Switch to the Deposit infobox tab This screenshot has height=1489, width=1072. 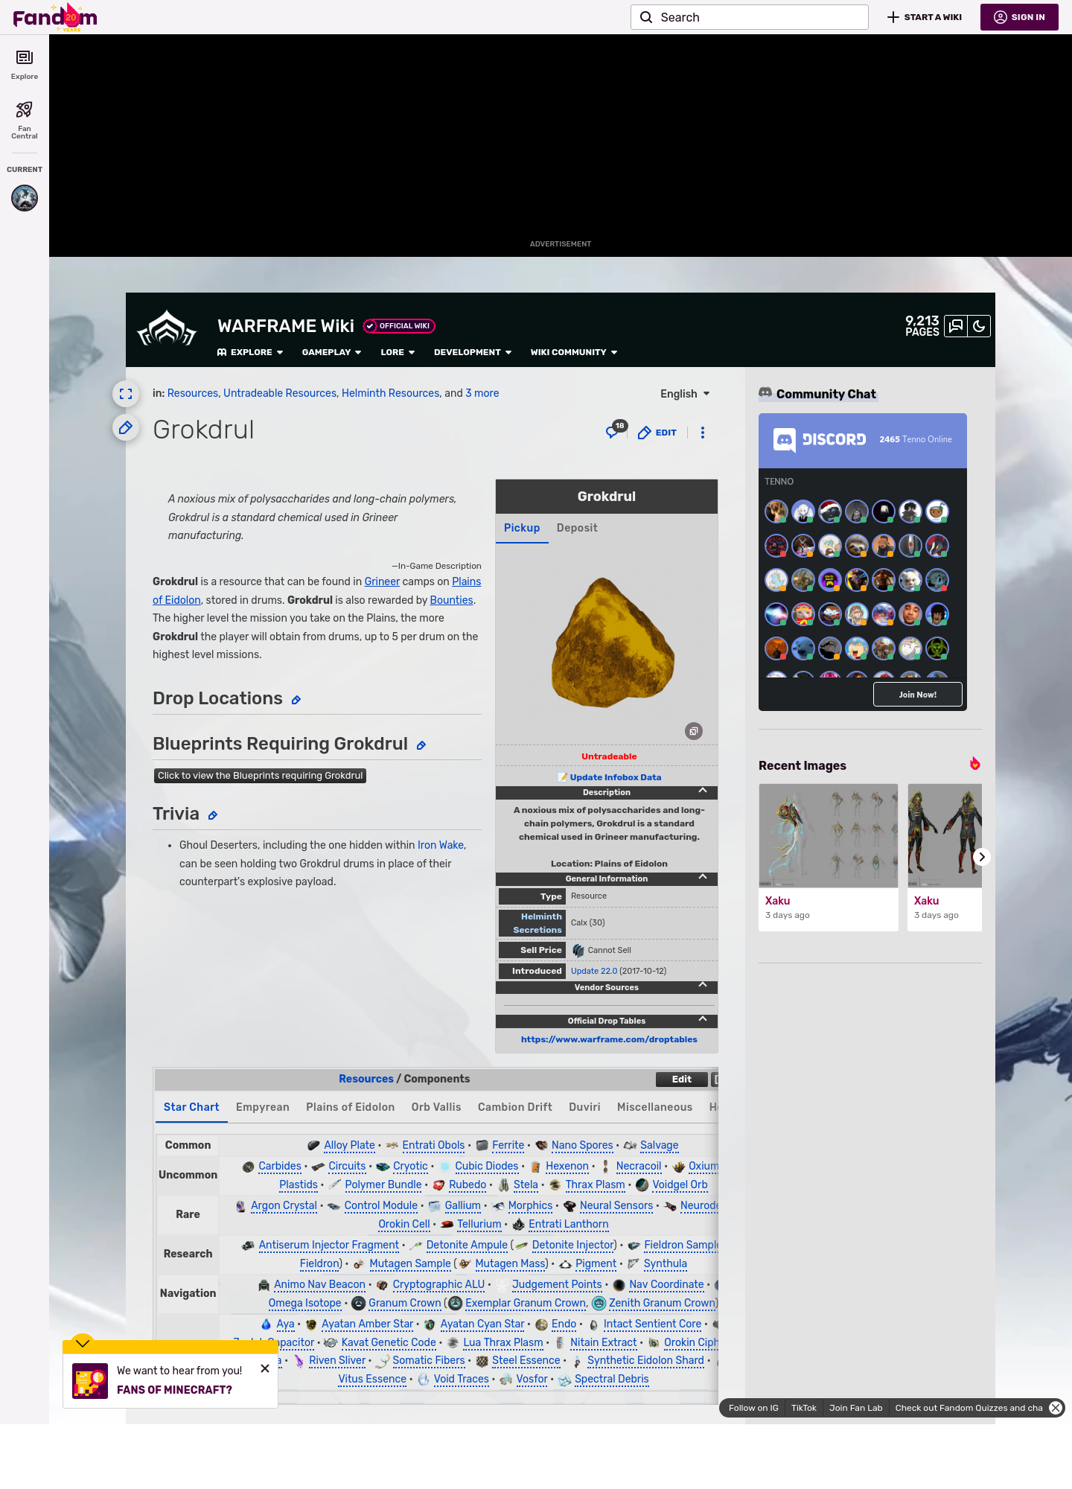click(576, 528)
